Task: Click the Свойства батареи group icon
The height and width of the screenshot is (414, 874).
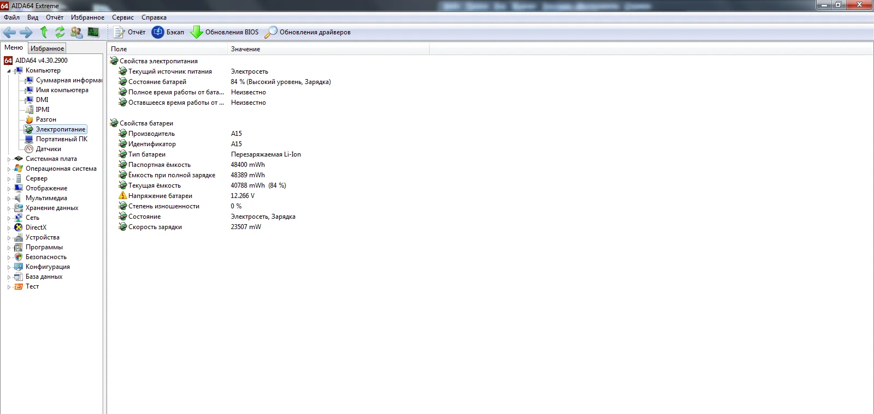Action: 114,123
